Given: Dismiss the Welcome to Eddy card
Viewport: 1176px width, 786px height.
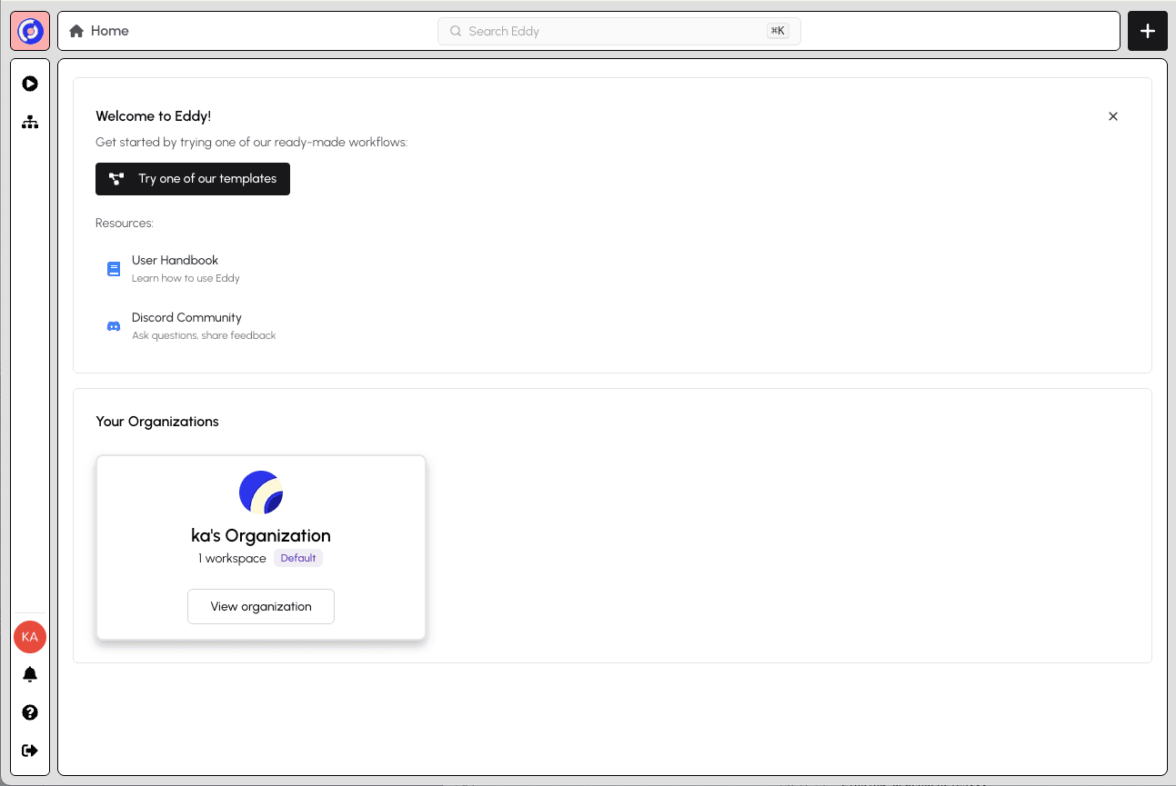Looking at the screenshot, I should tap(1113, 116).
